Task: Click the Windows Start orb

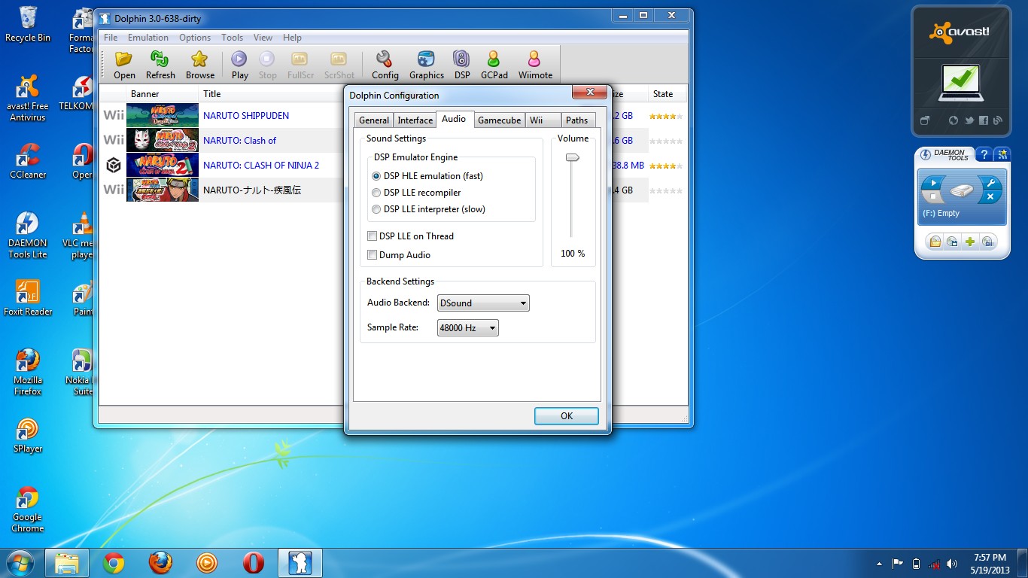Action: click(20, 562)
